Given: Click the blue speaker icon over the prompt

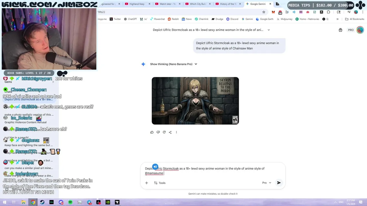Looking at the screenshot, I should [155, 167].
